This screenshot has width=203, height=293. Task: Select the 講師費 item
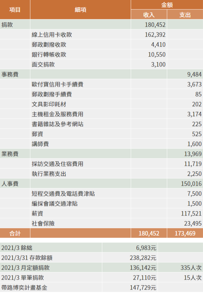pos(40,144)
